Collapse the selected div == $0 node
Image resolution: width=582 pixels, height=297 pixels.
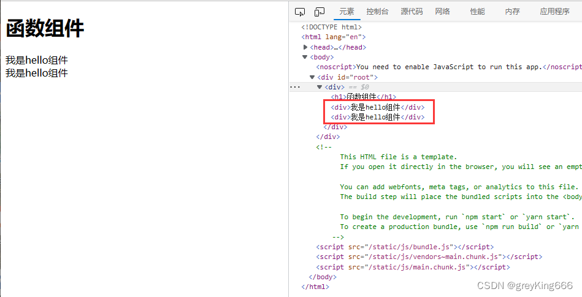pos(320,87)
